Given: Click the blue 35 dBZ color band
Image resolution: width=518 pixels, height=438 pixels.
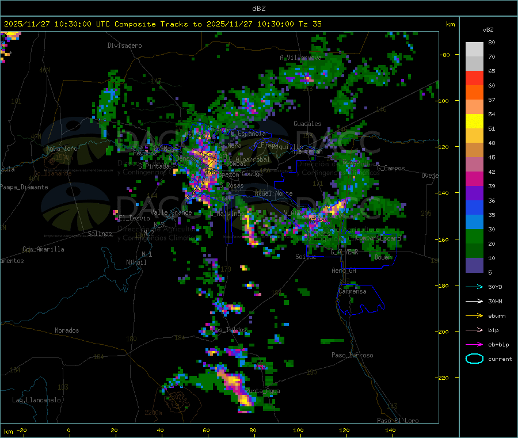Looking at the screenshot, I should coord(474,207).
